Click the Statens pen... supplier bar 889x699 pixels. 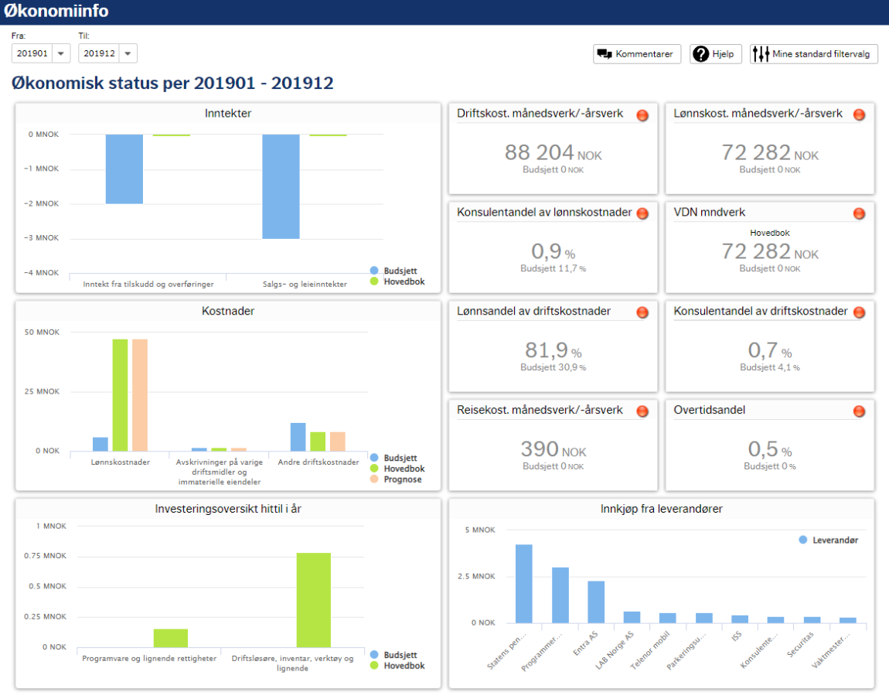[524, 584]
